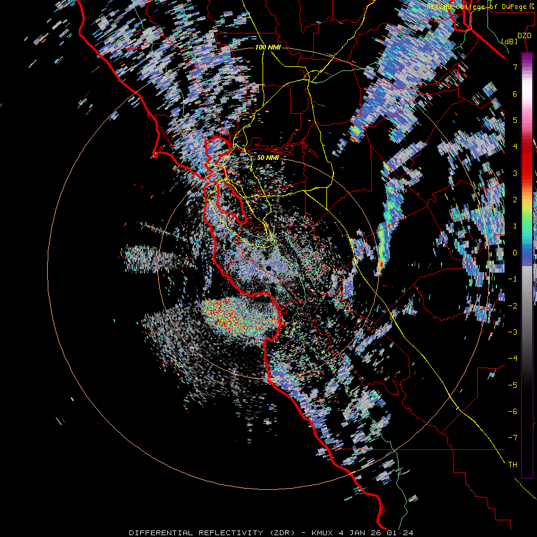This screenshot has width=537, height=537.
Task: Click the "100 NMI" range ring label
Action: (x=268, y=47)
